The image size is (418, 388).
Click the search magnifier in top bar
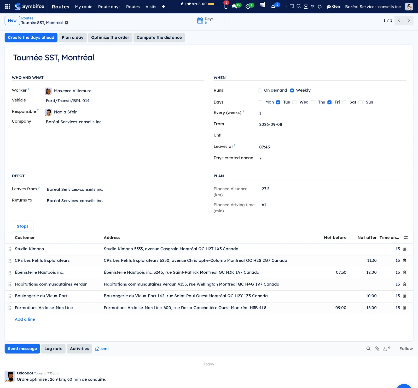[299, 6]
